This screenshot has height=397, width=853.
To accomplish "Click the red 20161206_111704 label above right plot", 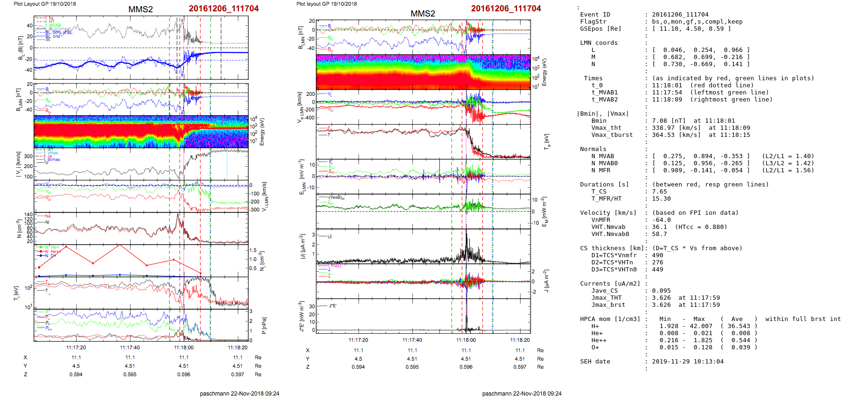I will pyautogui.click(x=505, y=8).
